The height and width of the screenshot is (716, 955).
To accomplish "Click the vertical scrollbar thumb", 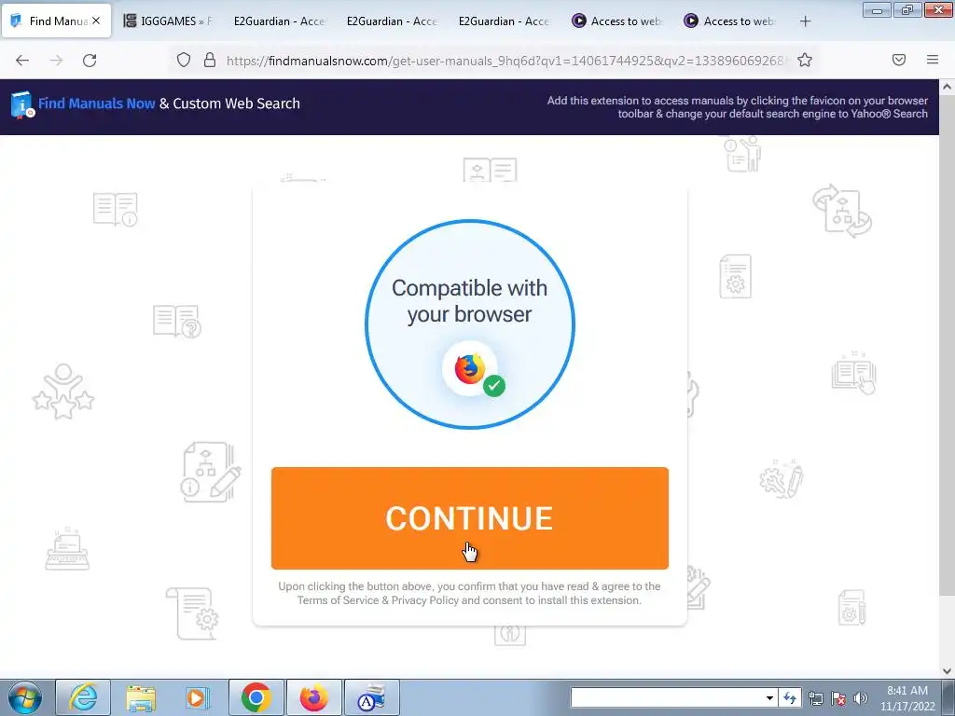I will [x=948, y=346].
